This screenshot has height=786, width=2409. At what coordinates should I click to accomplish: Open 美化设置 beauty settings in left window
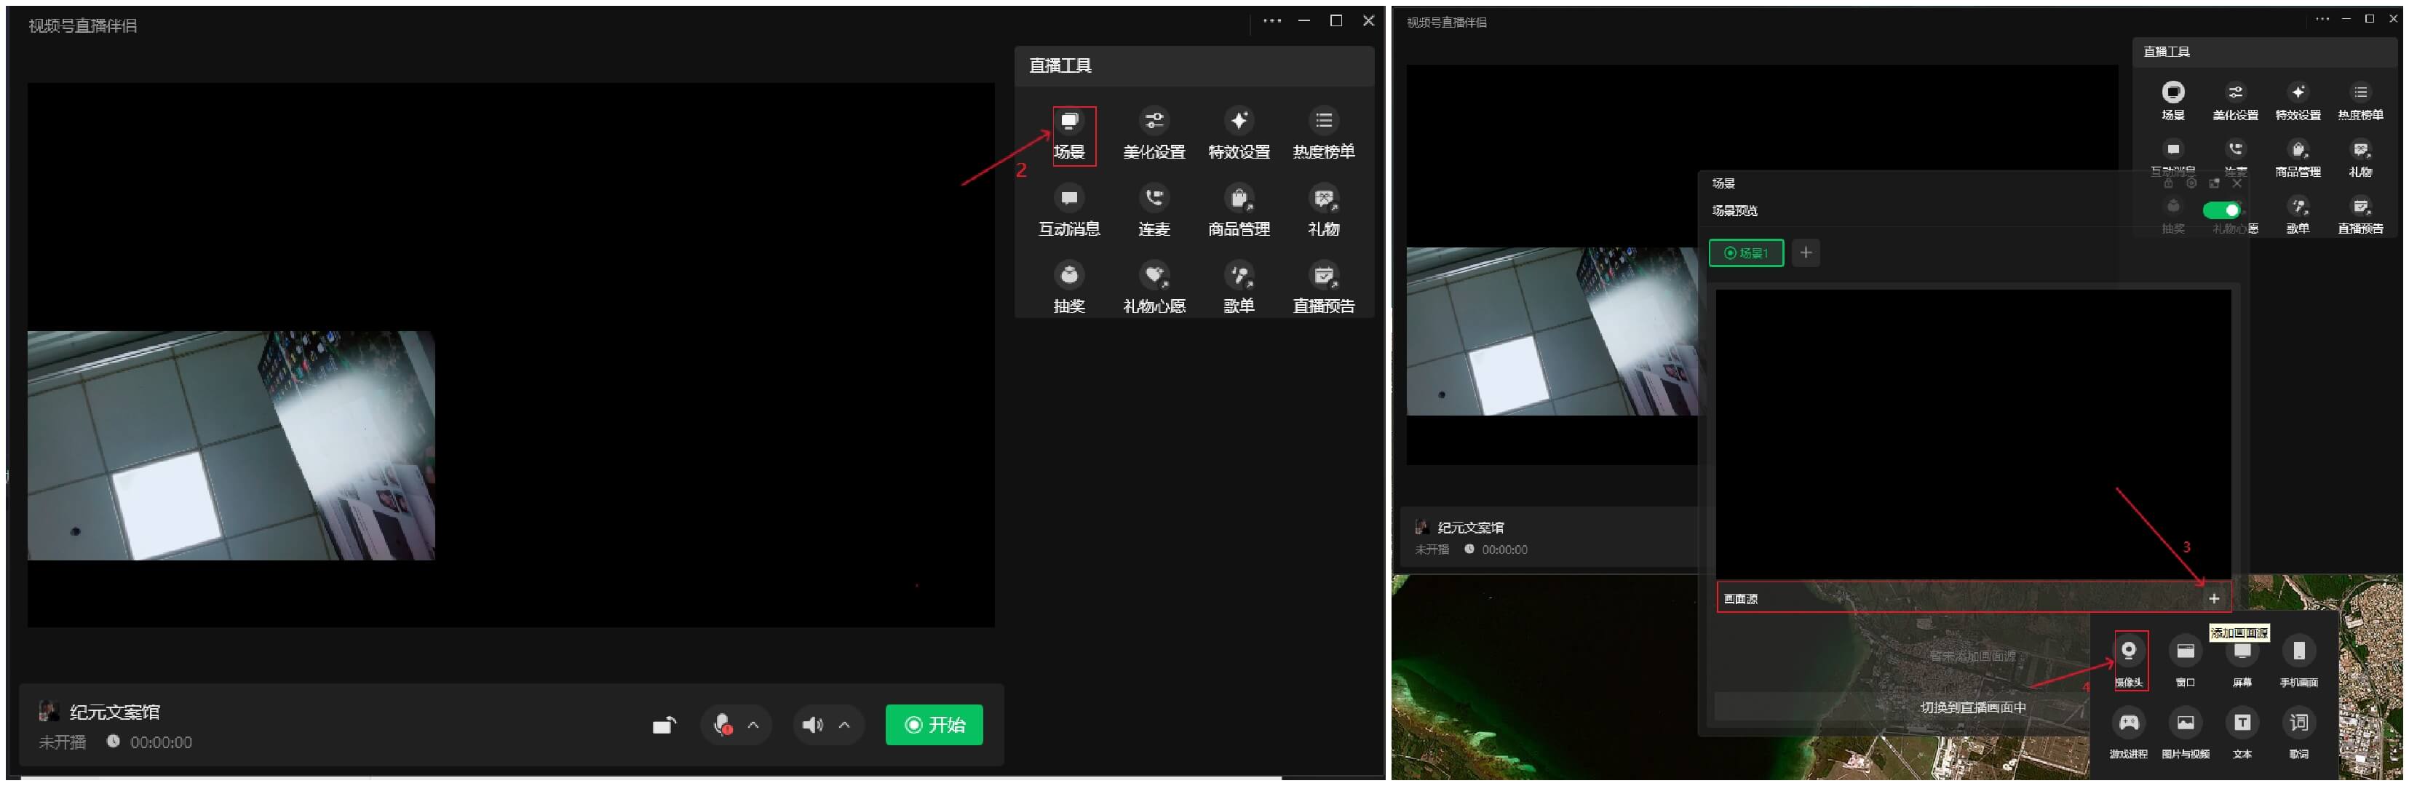tap(1154, 135)
